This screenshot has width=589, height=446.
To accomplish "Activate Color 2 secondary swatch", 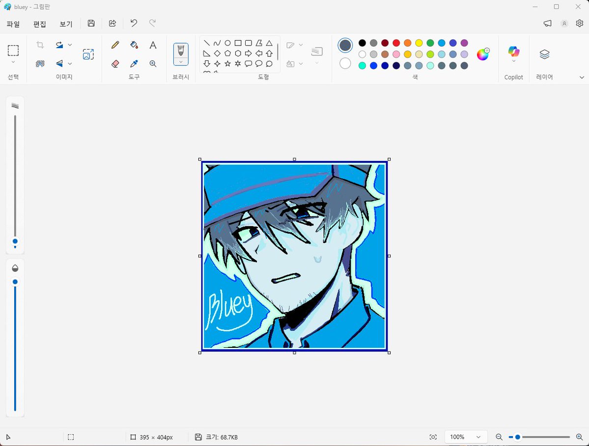I will tap(345, 63).
